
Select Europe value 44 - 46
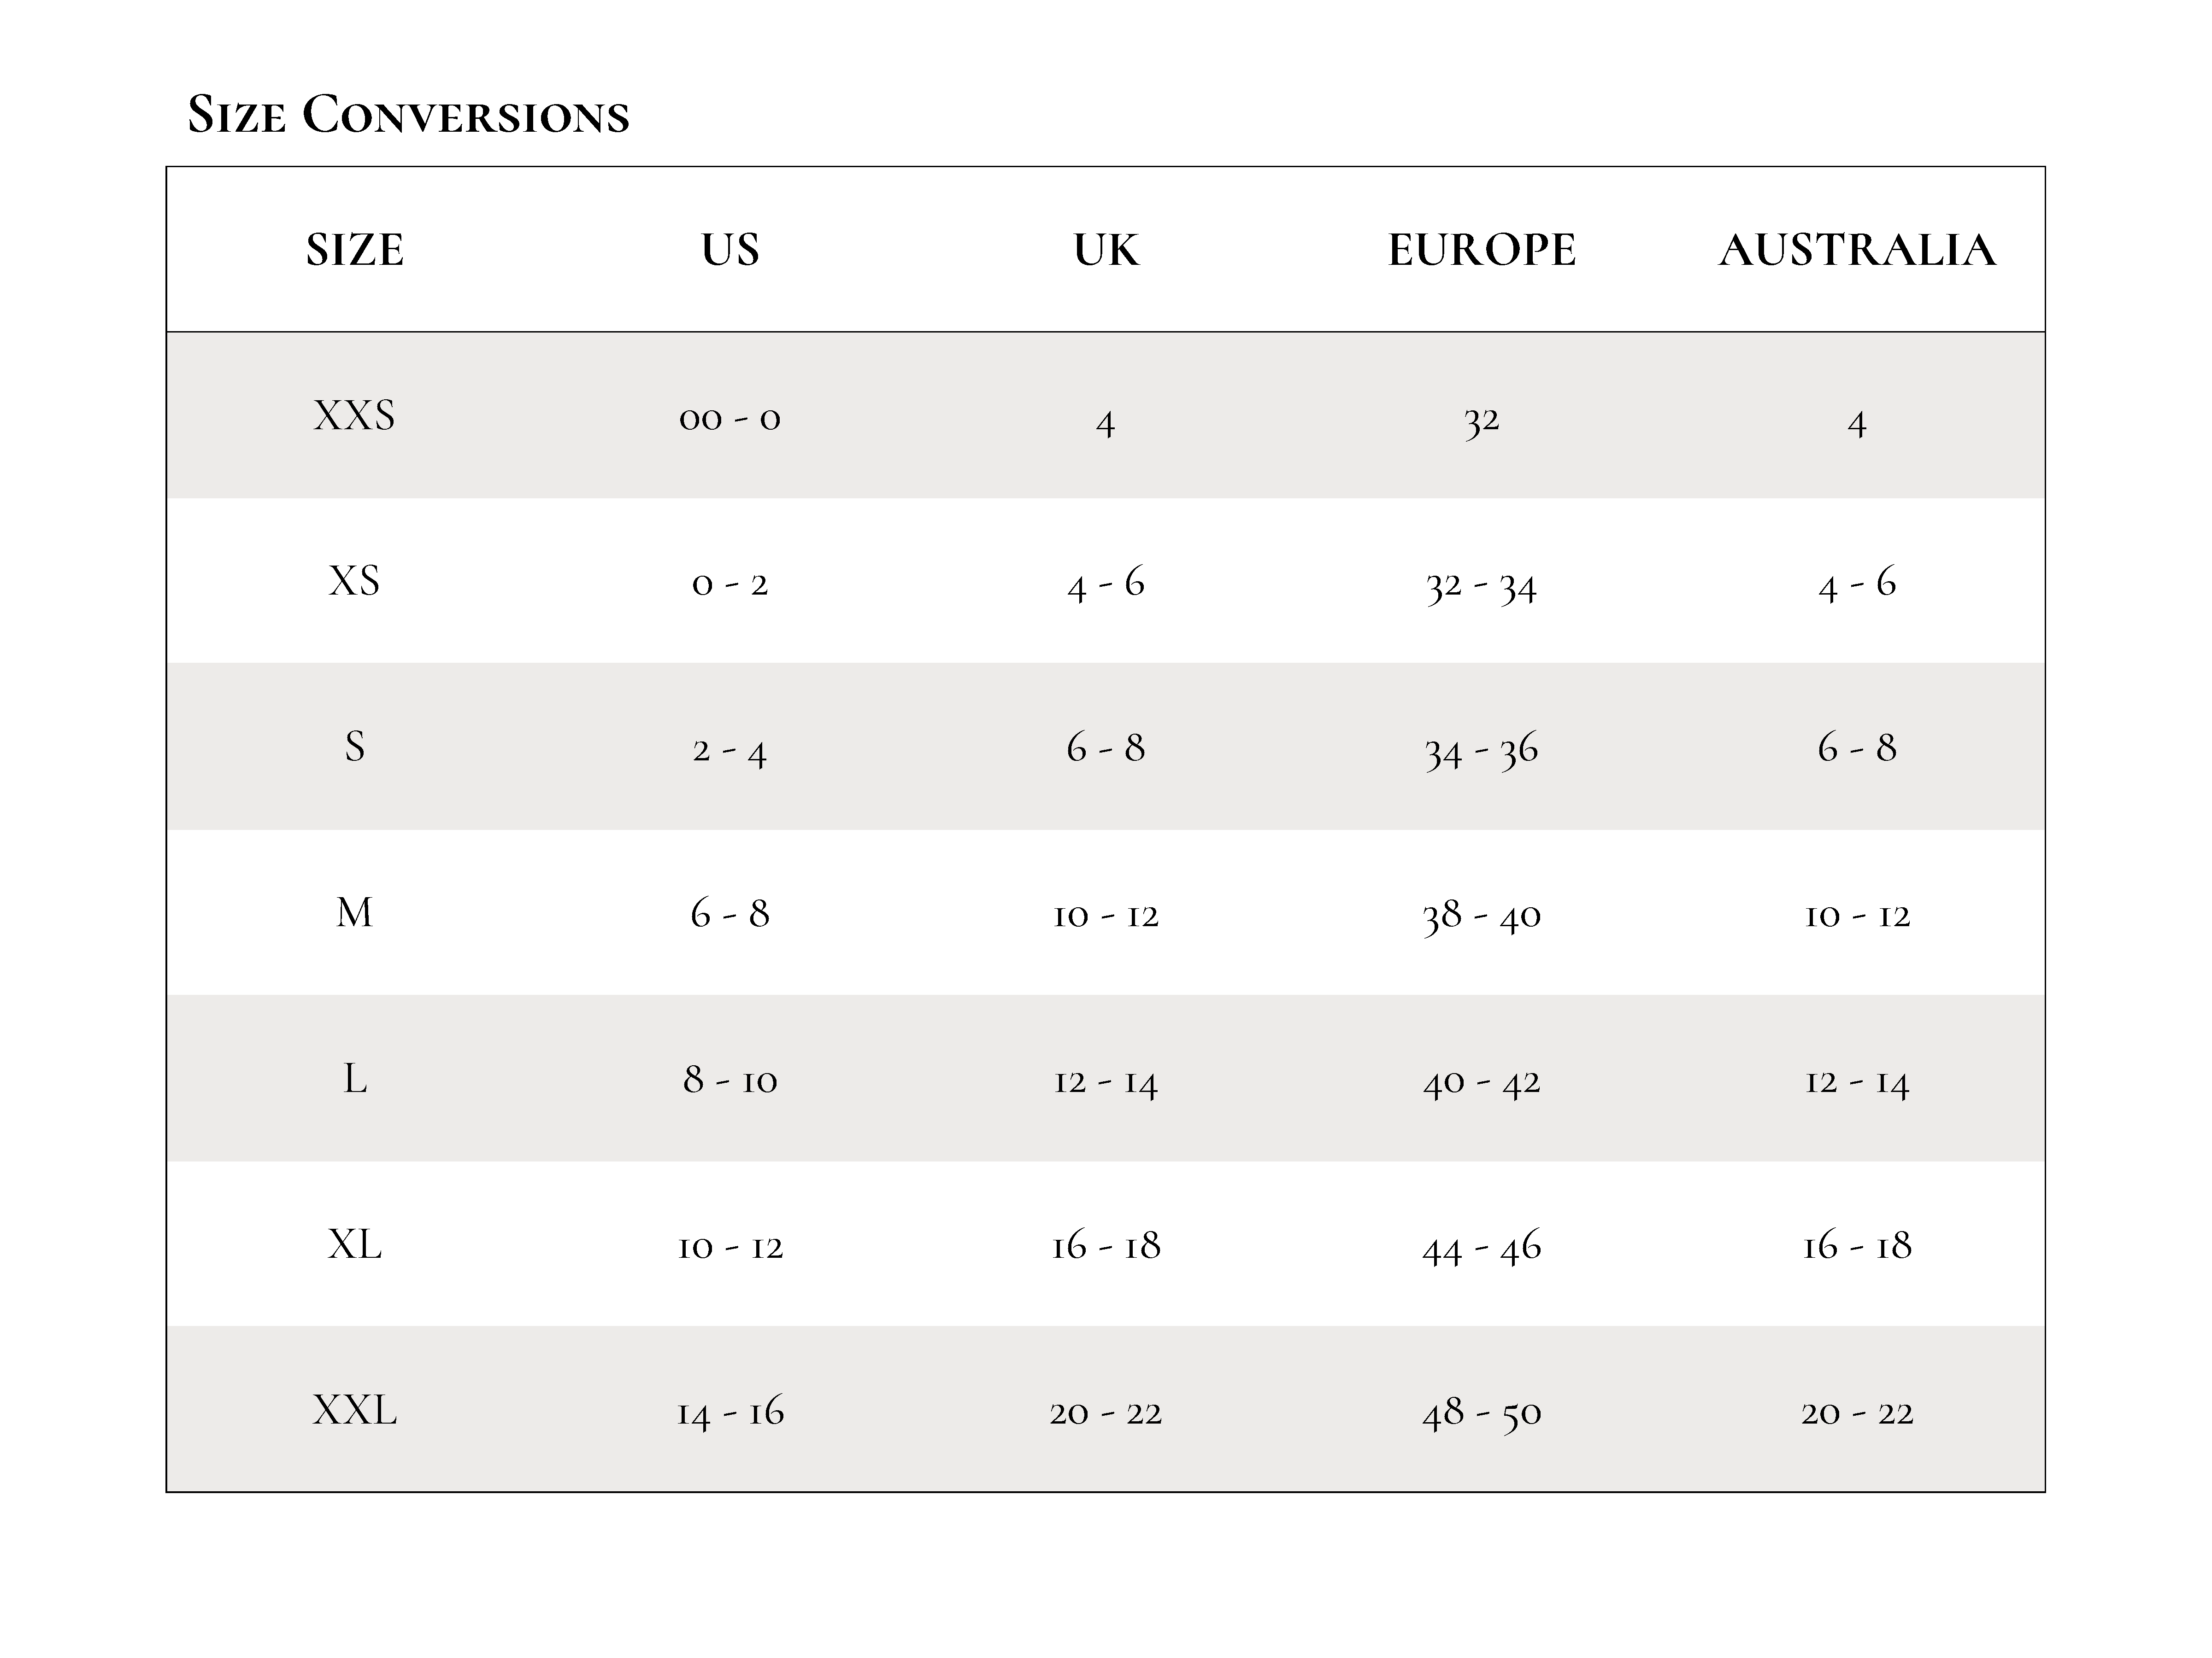click(1482, 1247)
